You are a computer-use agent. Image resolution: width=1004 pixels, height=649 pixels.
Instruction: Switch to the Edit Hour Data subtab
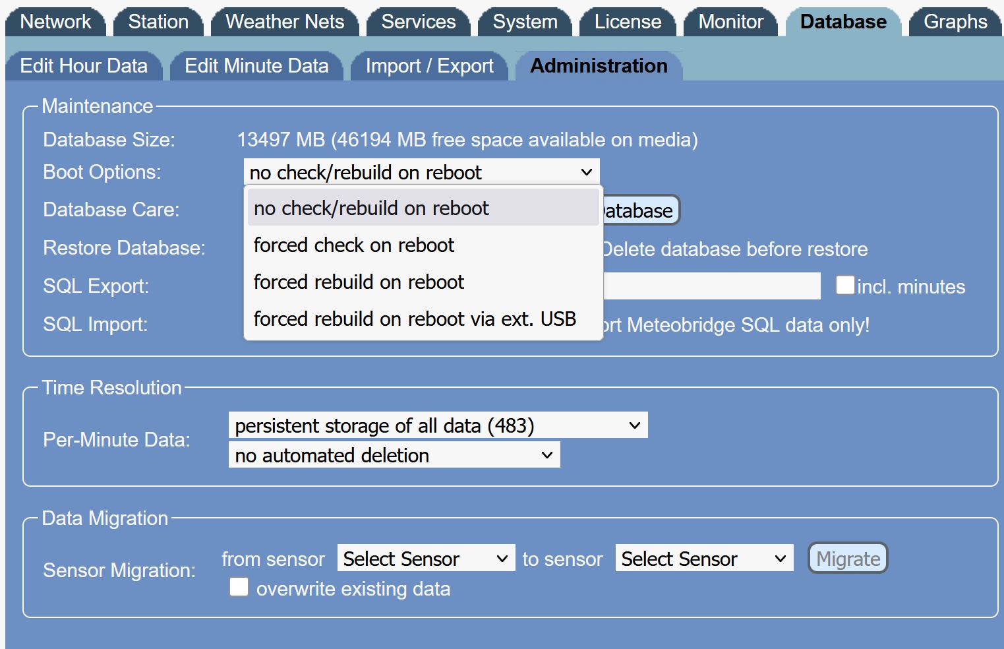[84, 65]
